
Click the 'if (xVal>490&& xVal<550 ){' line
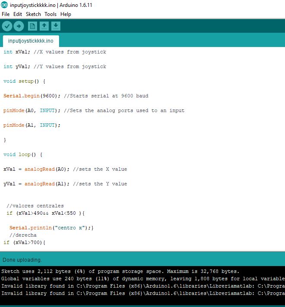45,213
